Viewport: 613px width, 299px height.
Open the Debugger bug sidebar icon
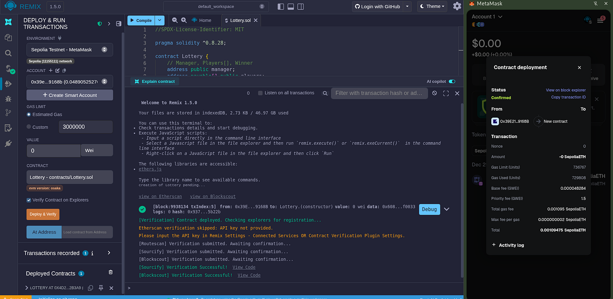coord(8,99)
